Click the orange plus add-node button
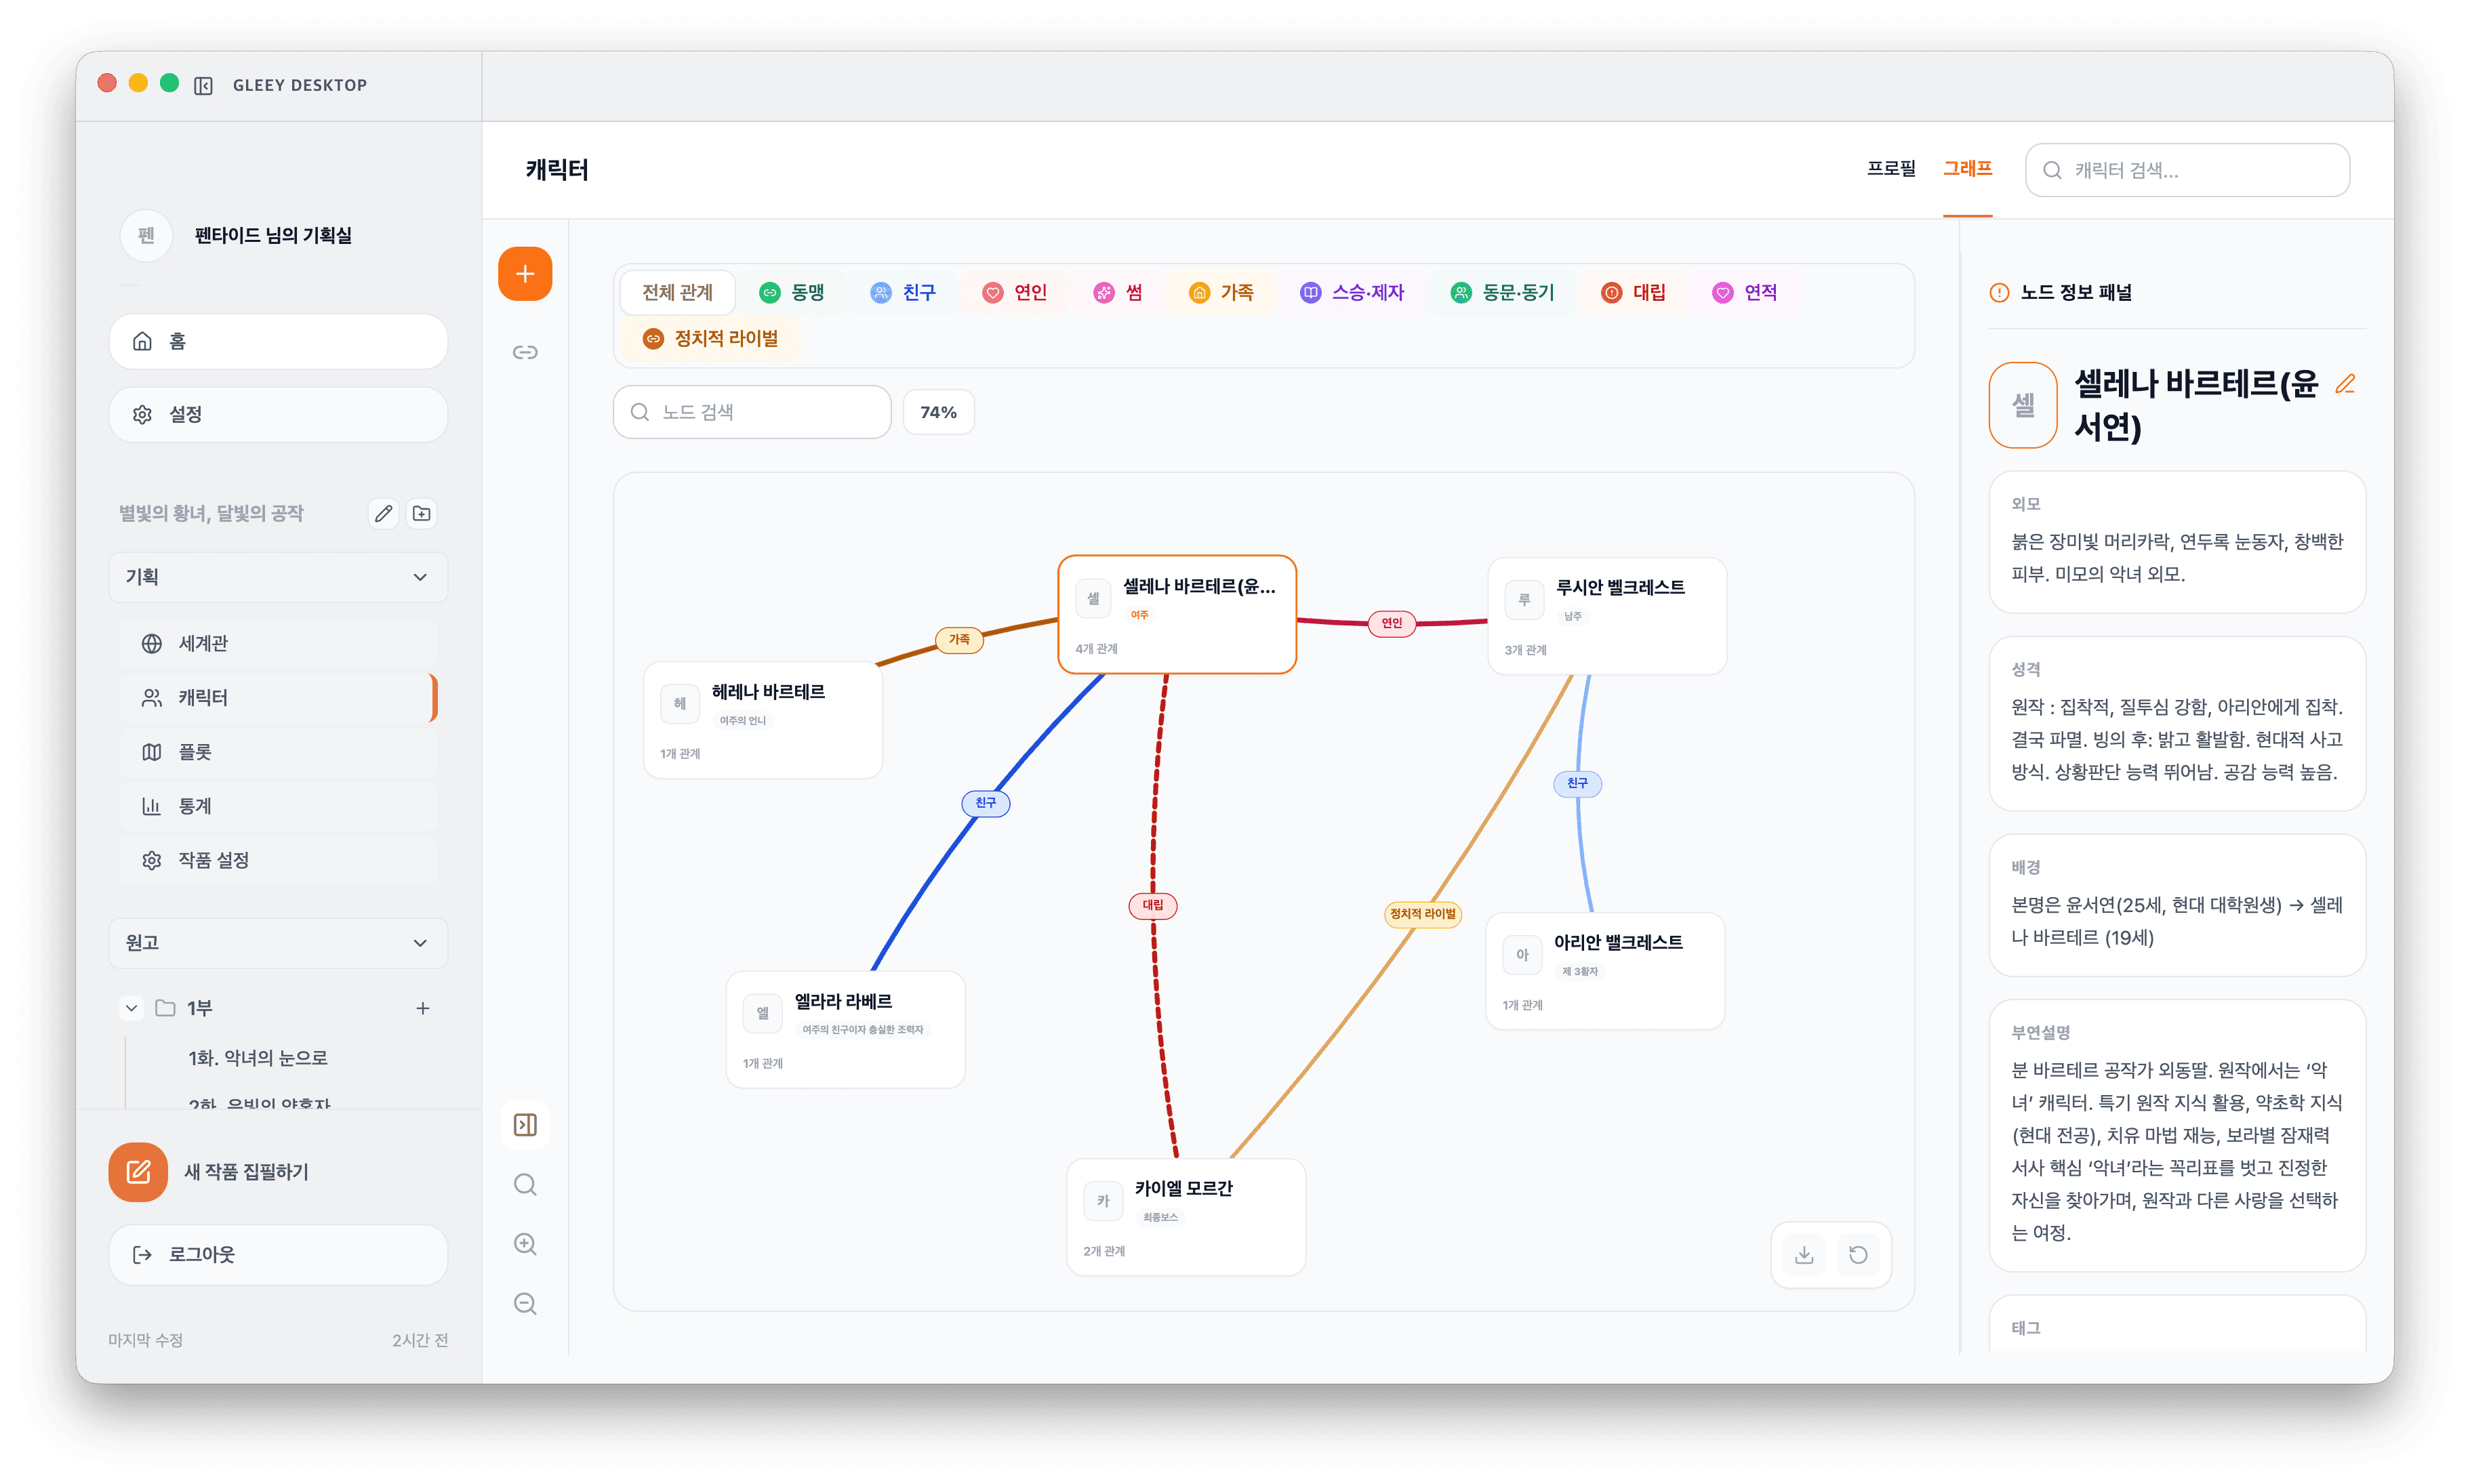The image size is (2470, 1484). coord(525,274)
